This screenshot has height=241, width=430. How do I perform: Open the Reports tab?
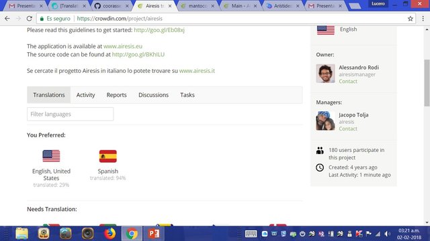pyautogui.click(x=116, y=95)
